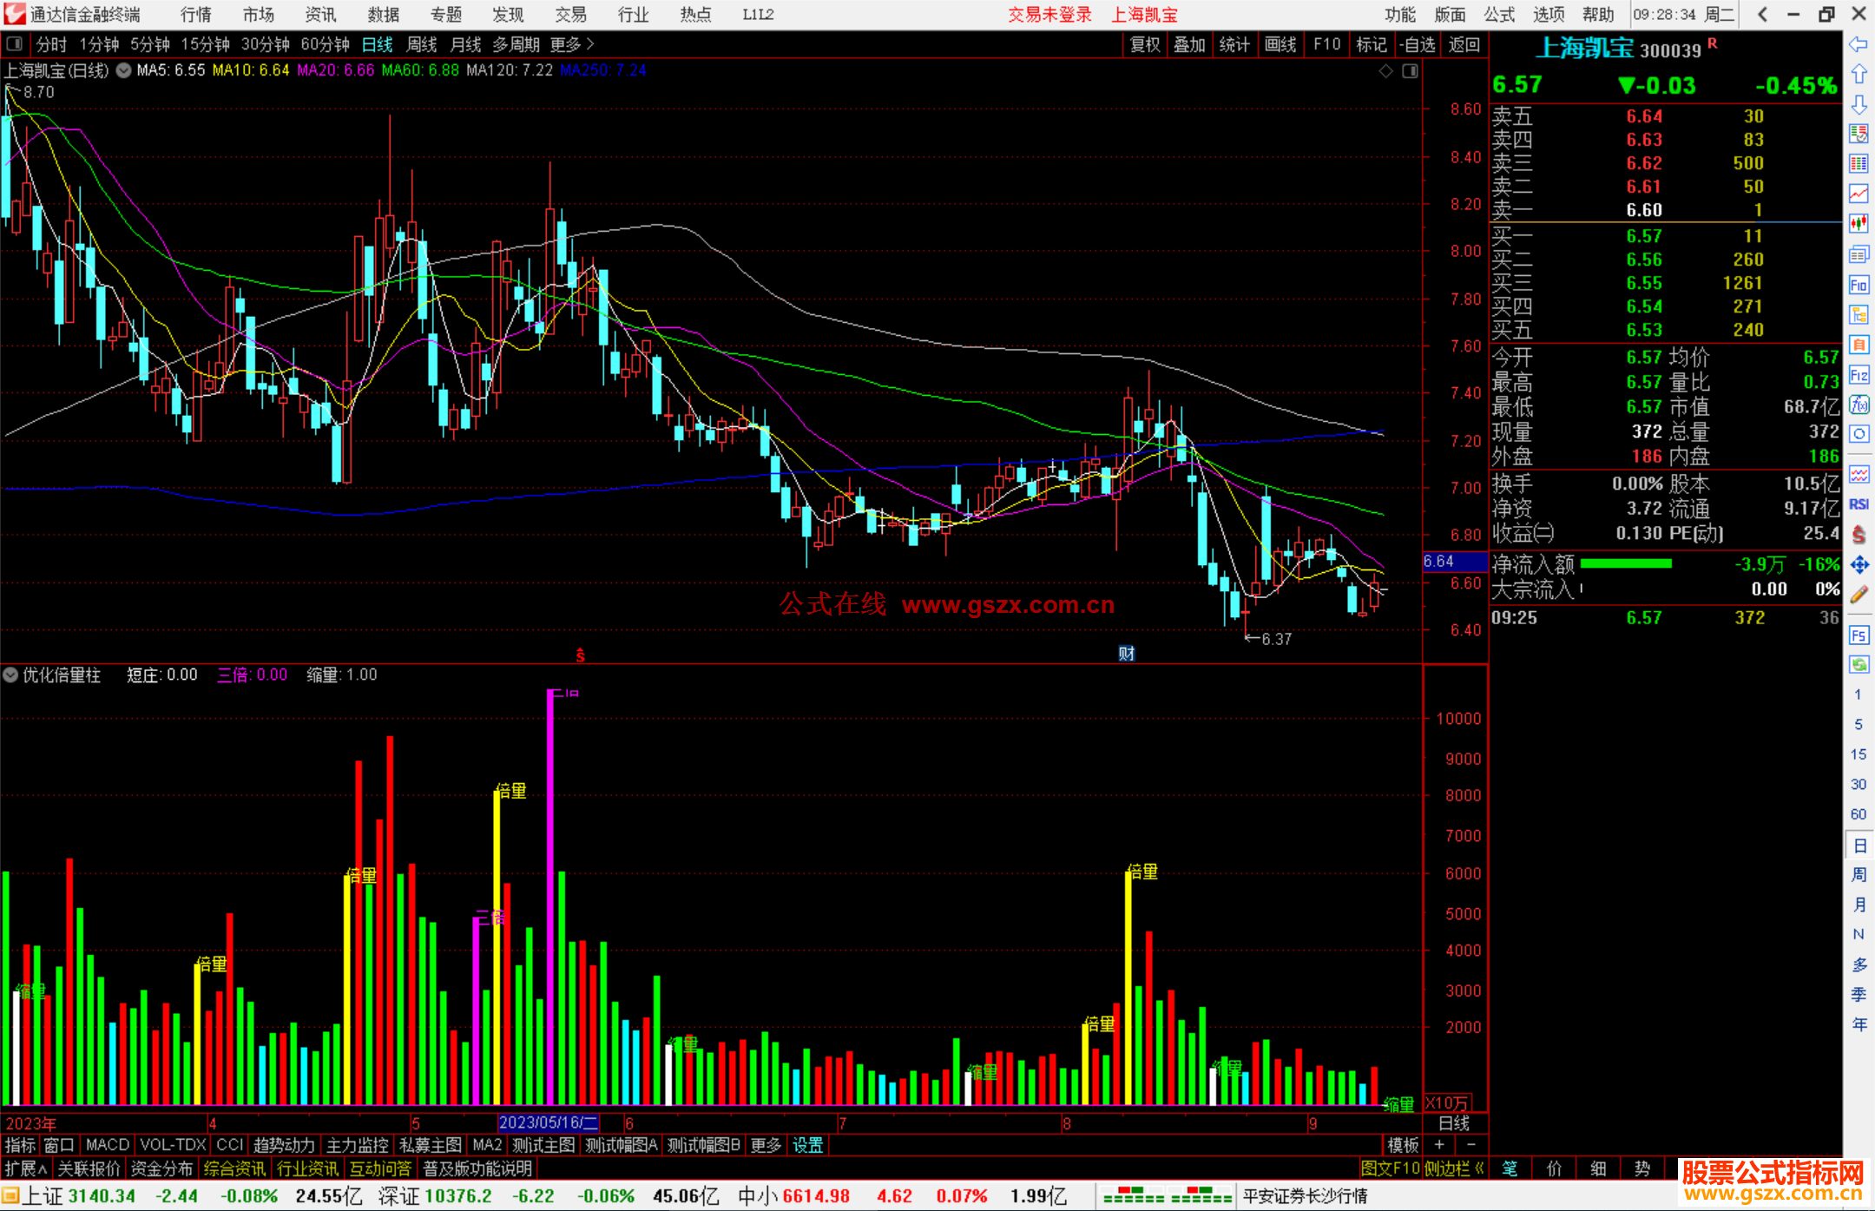Viewport: 1875px width, 1211px height.
Task: Select the pencil drawing tool icon
Action: [1859, 596]
